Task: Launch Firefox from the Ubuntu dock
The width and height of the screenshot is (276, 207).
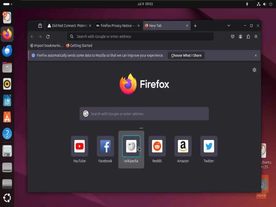Action: click(x=7, y=34)
